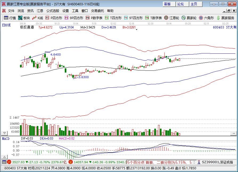238x172 pixels.
Task: Click the 12-30 date marker on the time axis
Action: point(151,24)
